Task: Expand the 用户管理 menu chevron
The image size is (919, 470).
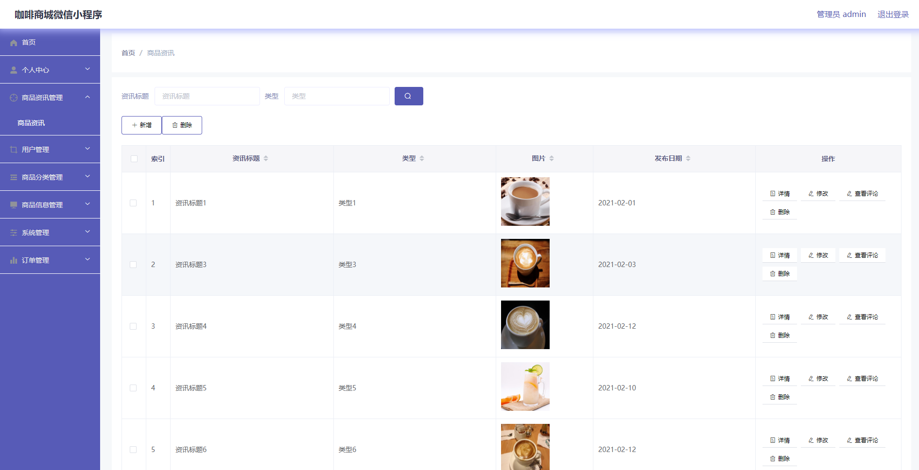Action: [x=87, y=149]
